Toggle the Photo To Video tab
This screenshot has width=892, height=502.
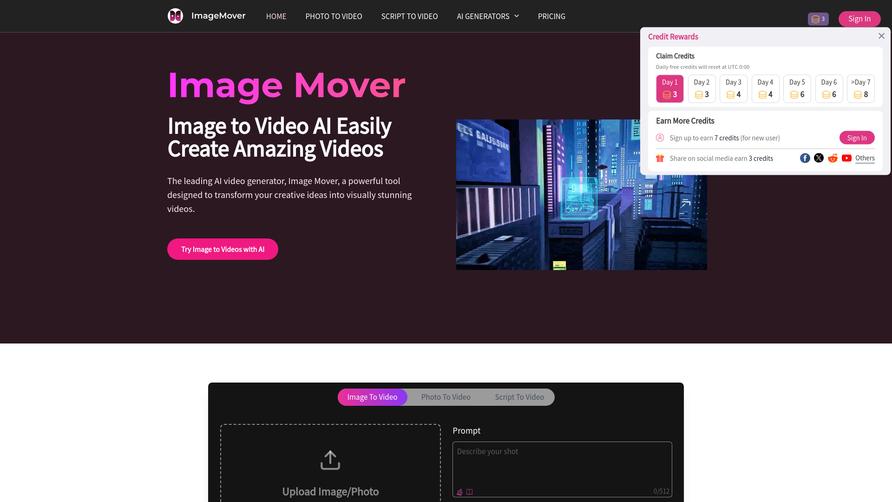point(446,396)
